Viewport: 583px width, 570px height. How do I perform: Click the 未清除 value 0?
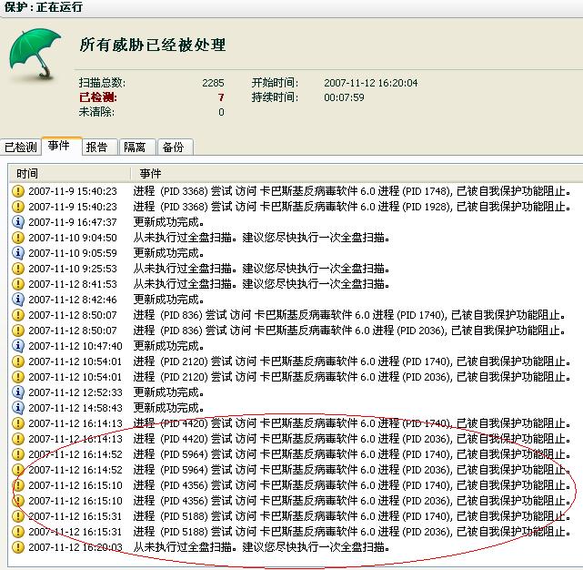[x=221, y=112]
